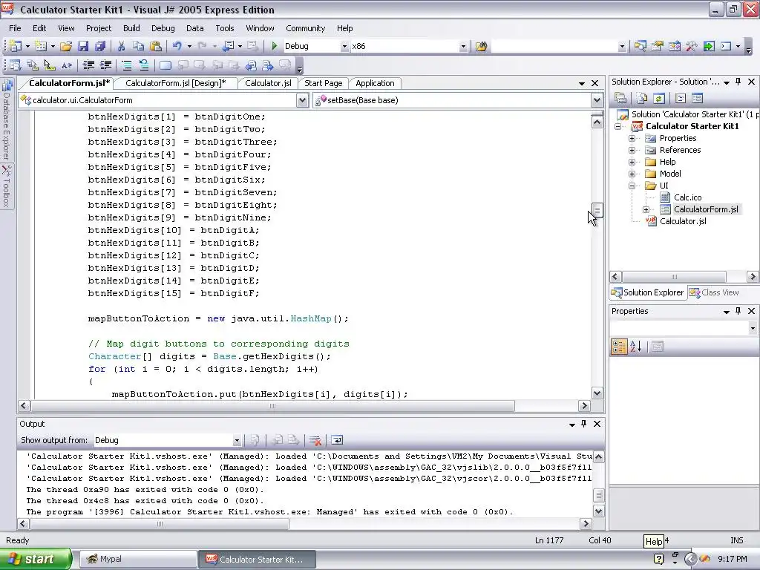Screen dimensions: 760x570
Task: Click Show All Files in Solution Explorer
Action: (642, 99)
